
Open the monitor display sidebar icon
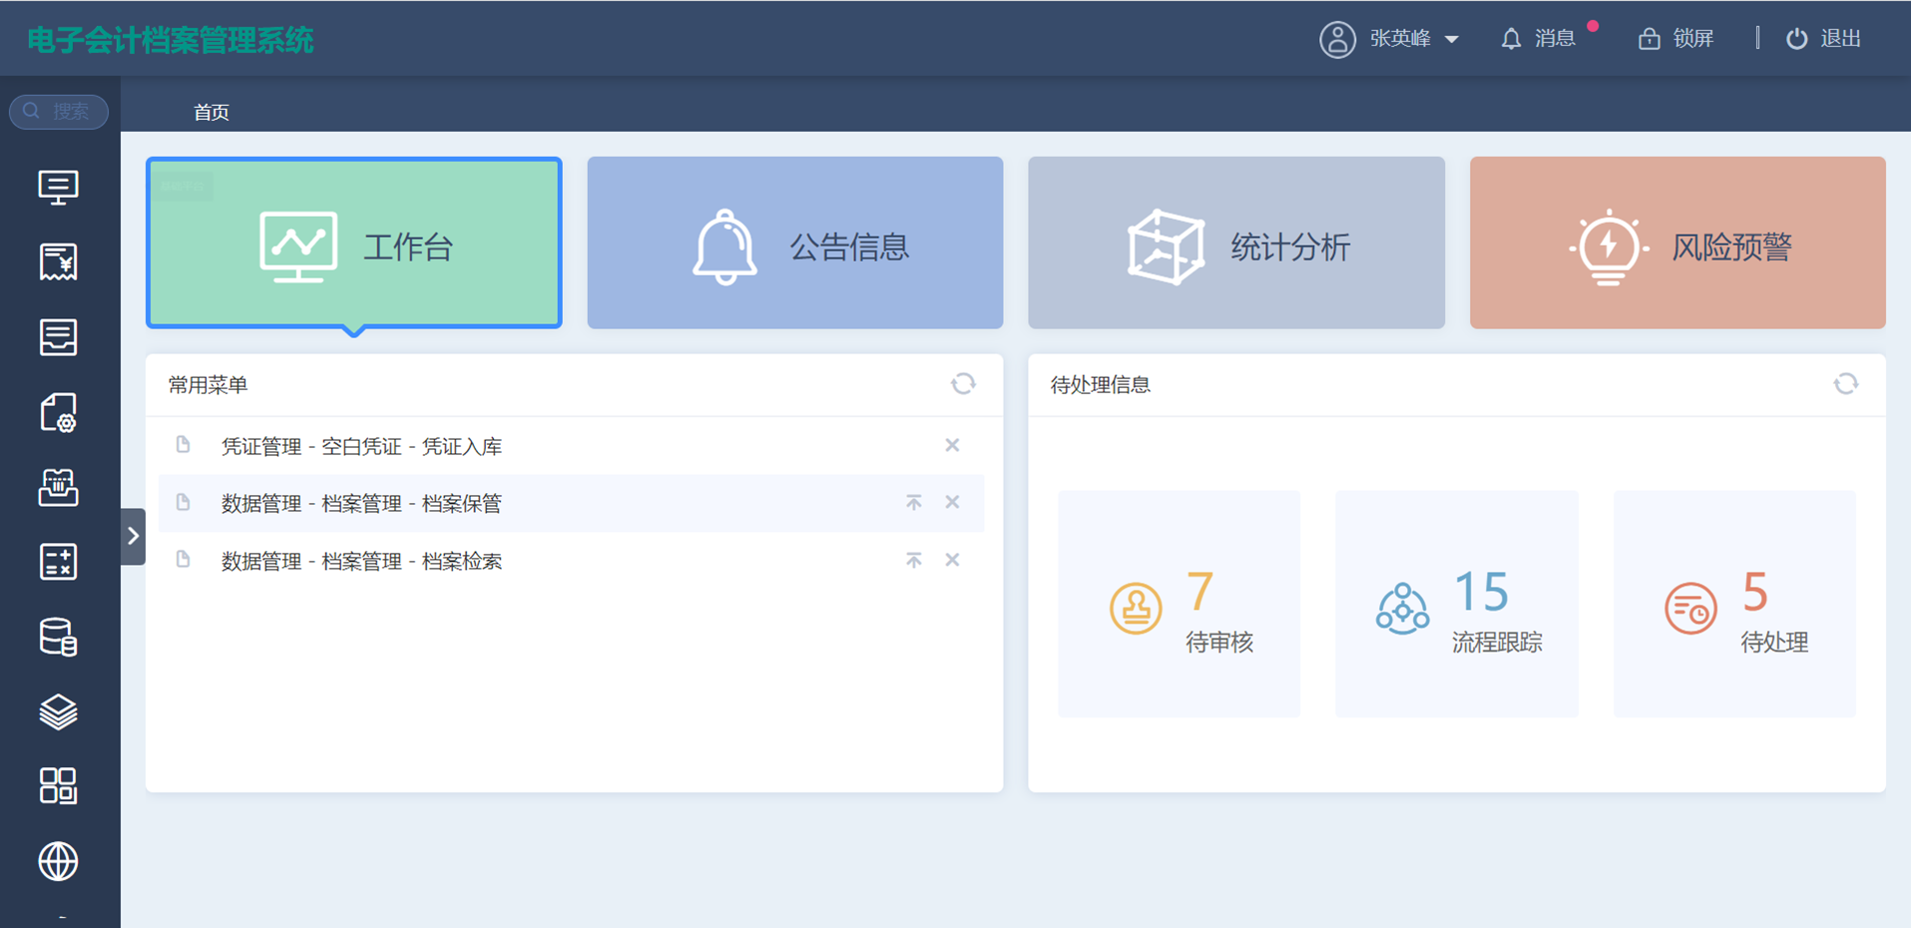click(x=58, y=187)
